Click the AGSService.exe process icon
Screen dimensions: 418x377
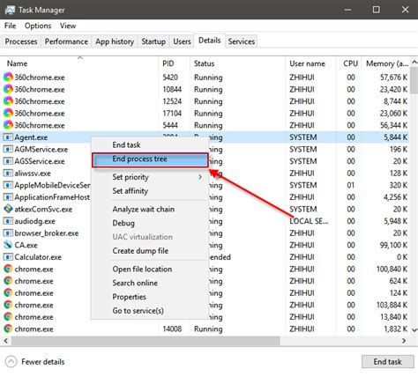point(8,161)
